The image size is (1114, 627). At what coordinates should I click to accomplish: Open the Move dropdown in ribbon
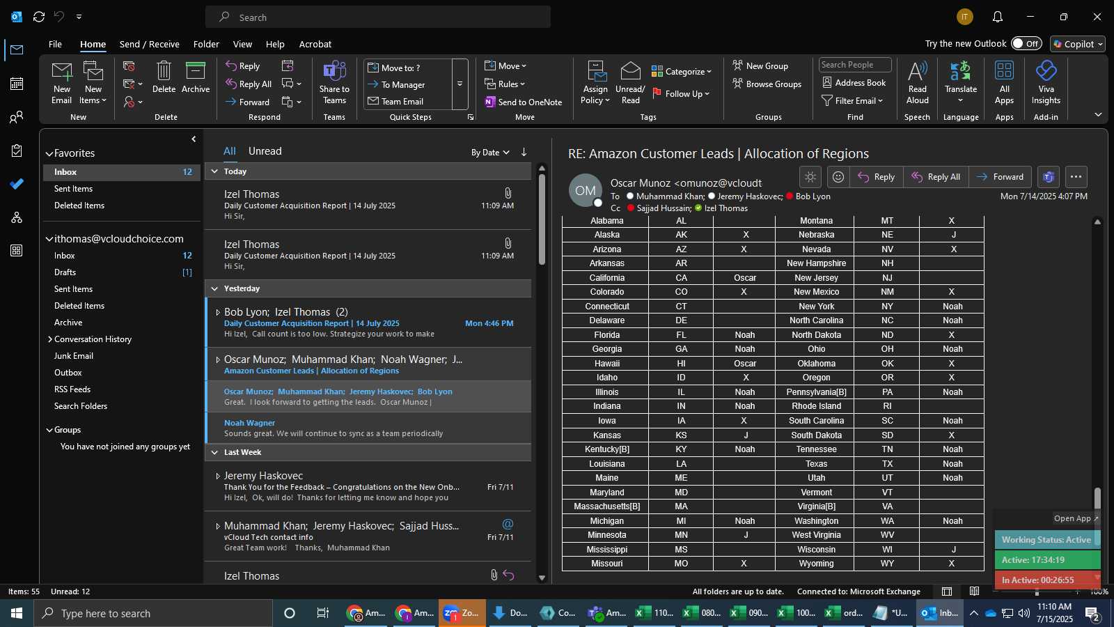(x=505, y=66)
